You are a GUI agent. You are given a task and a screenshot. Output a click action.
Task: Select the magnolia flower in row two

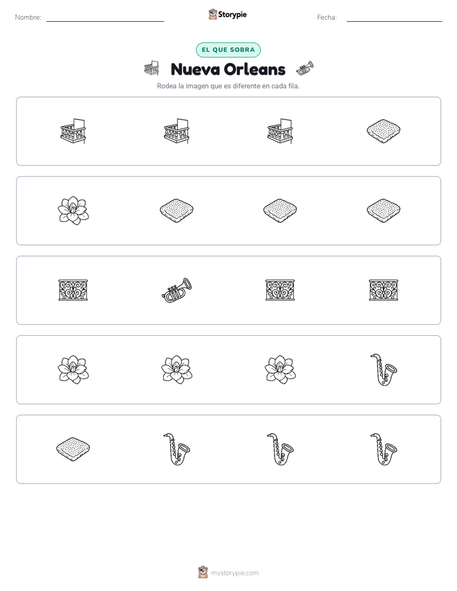pyautogui.click(x=73, y=210)
